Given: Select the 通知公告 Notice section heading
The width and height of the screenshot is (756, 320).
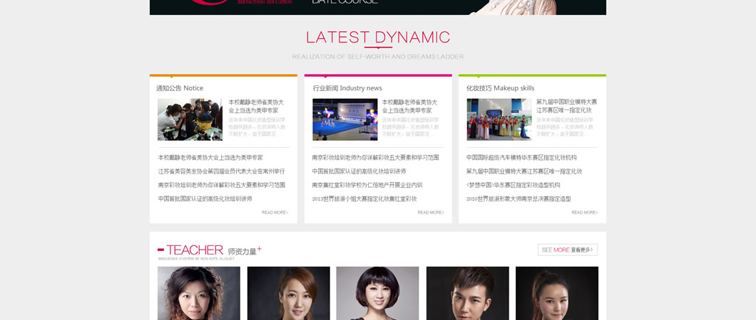Looking at the screenshot, I should 180,88.
